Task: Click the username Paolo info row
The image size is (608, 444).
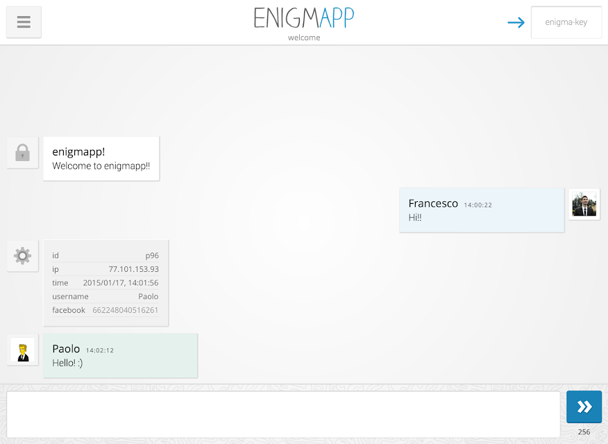Action: (x=105, y=296)
